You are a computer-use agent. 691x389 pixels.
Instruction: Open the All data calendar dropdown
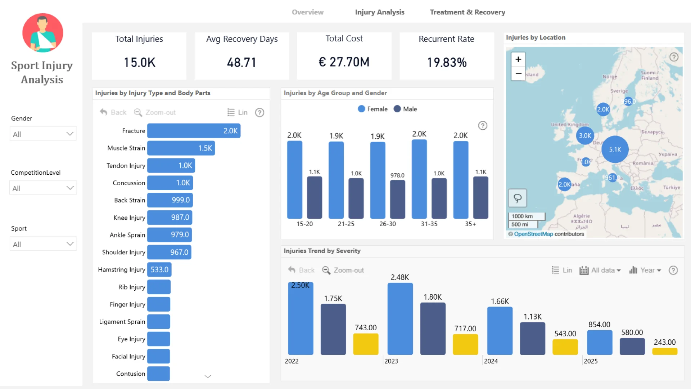tap(600, 270)
